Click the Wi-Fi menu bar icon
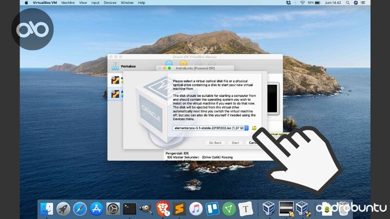 coord(302,3)
